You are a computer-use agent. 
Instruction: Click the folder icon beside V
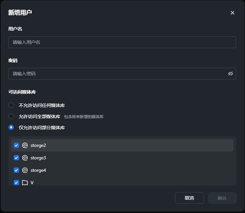click(25, 183)
